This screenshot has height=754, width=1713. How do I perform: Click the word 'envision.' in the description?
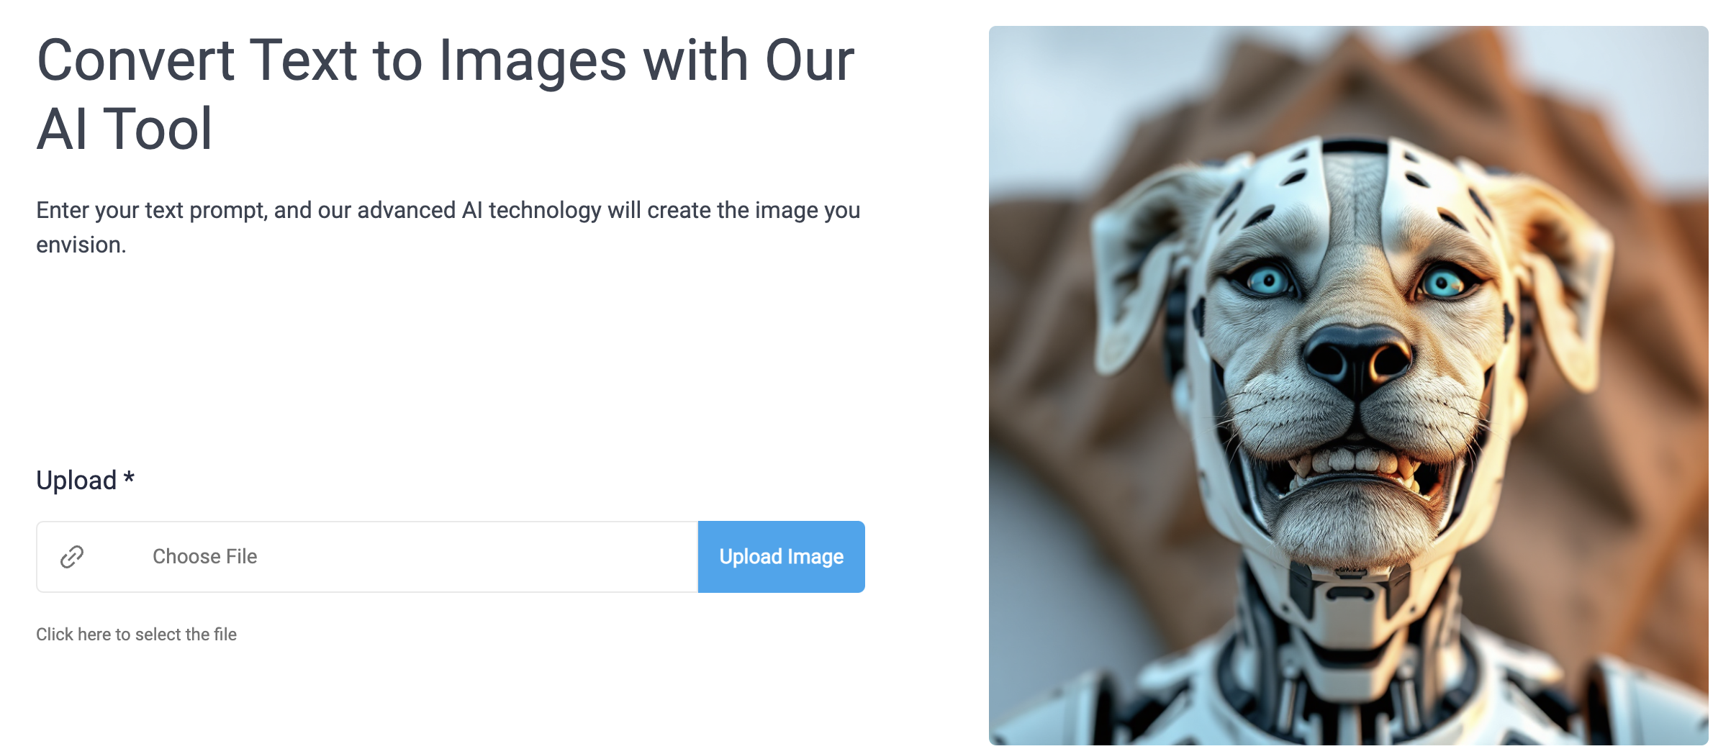tap(81, 245)
